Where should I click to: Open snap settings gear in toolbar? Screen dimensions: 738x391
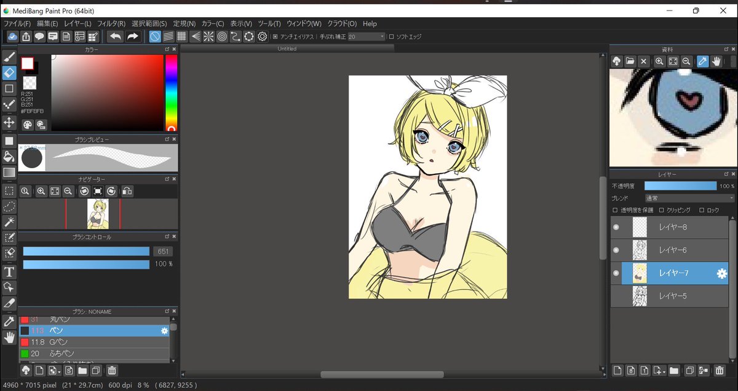[x=263, y=37]
